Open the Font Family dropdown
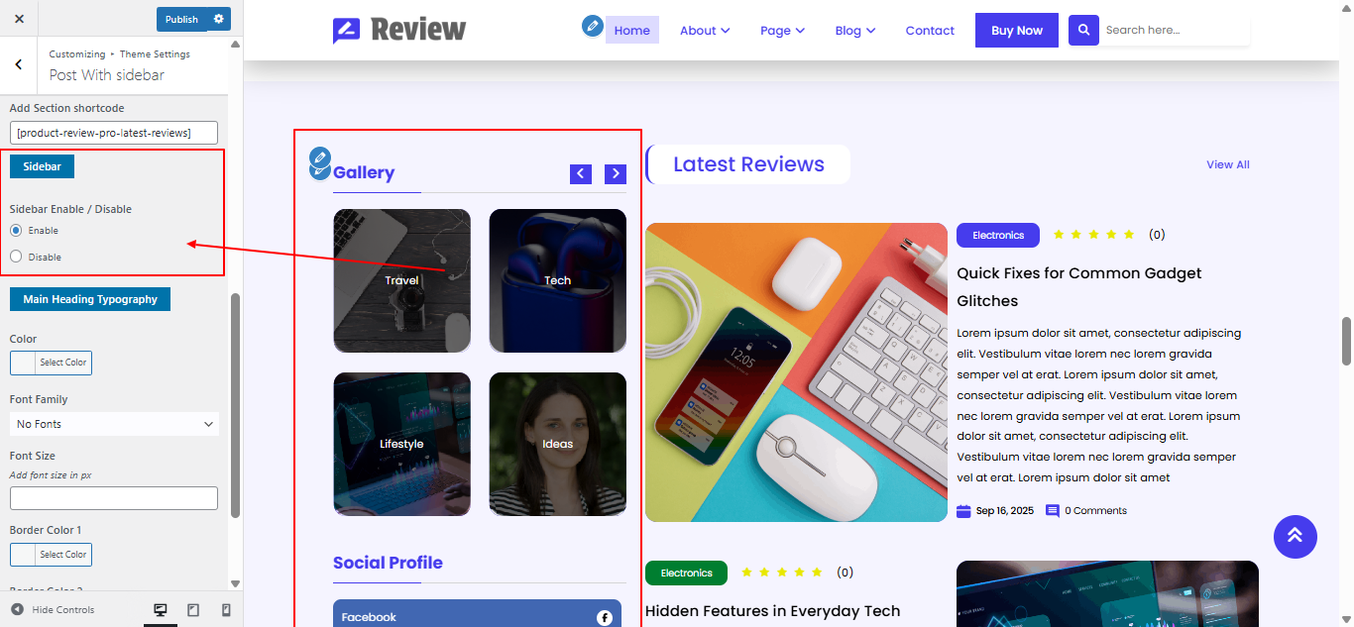 [x=114, y=424]
